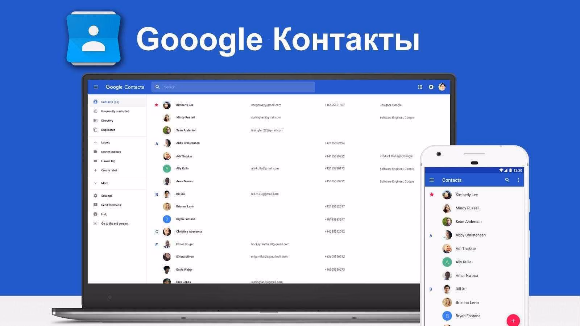The height and width of the screenshot is (326, 580).
Task: Click the magnifier icon in the web search bar
Action: [157, 87]
